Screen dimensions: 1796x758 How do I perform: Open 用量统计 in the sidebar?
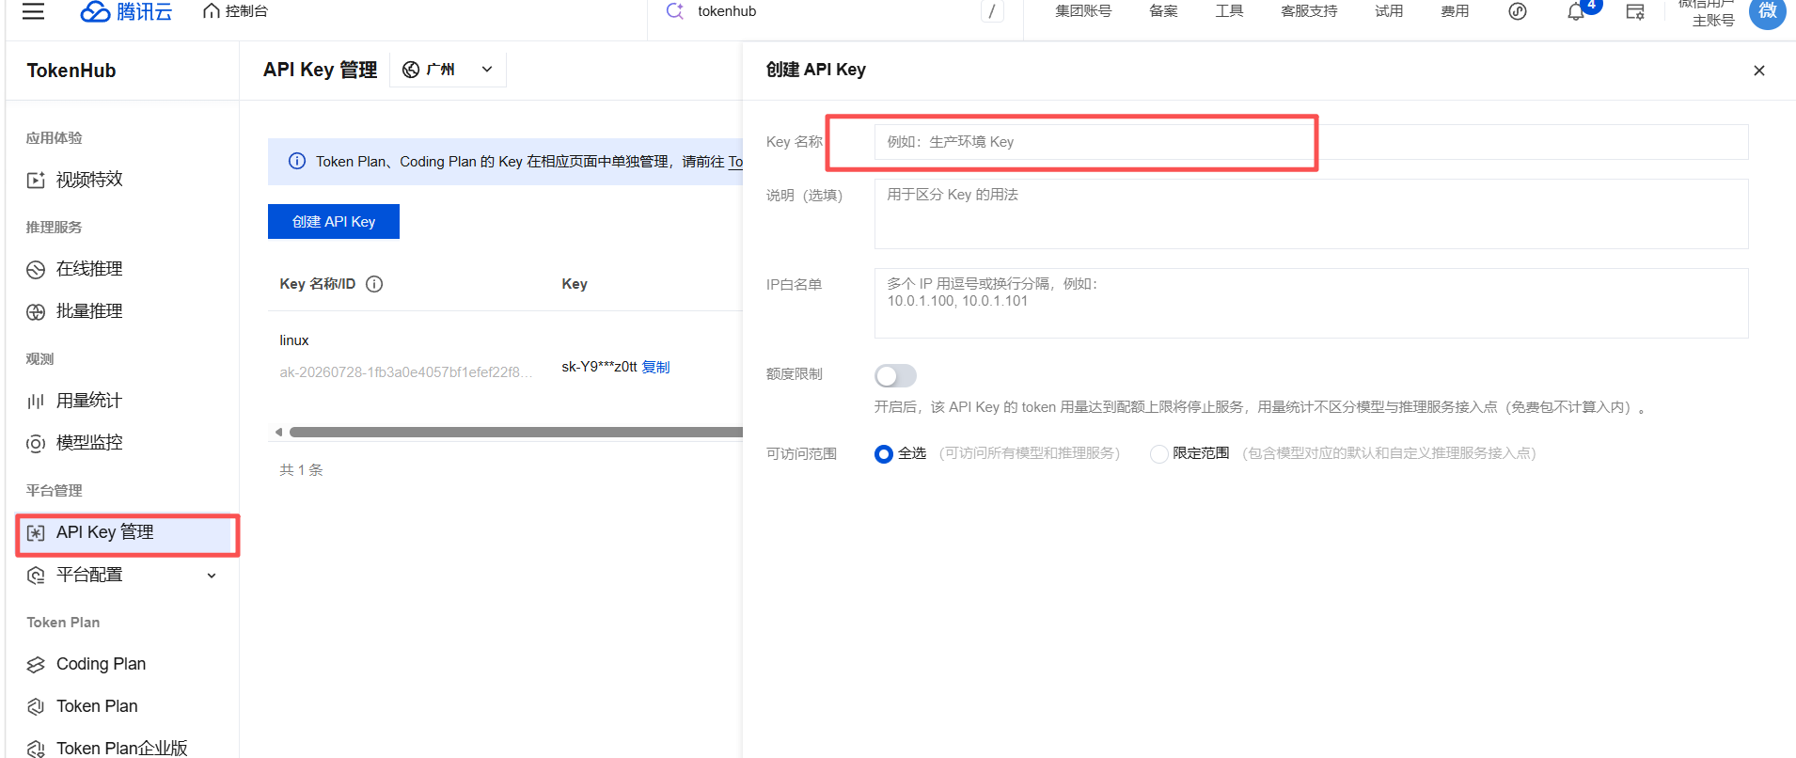[89, 401]
